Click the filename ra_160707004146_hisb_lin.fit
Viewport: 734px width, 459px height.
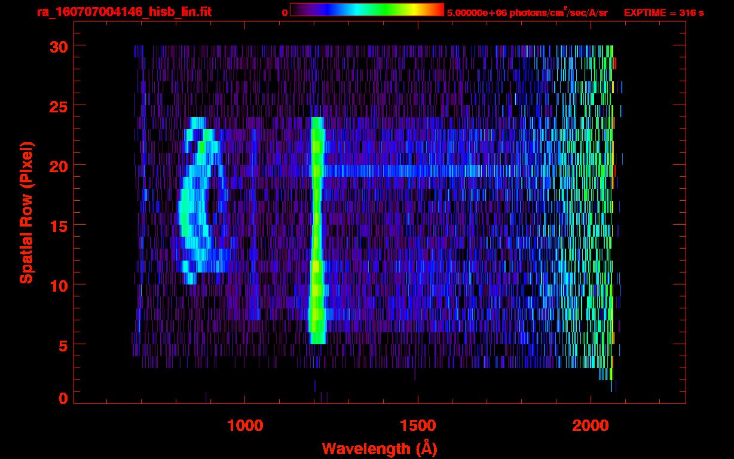coord(123,12)
